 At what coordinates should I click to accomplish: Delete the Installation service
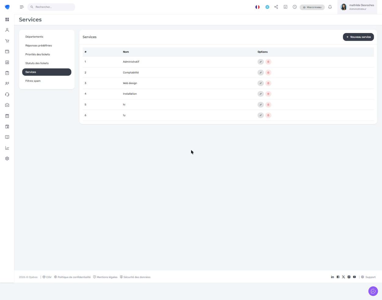[x=268, y=94]
